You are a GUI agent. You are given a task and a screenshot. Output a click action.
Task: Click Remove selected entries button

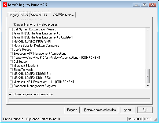[100, 110]
